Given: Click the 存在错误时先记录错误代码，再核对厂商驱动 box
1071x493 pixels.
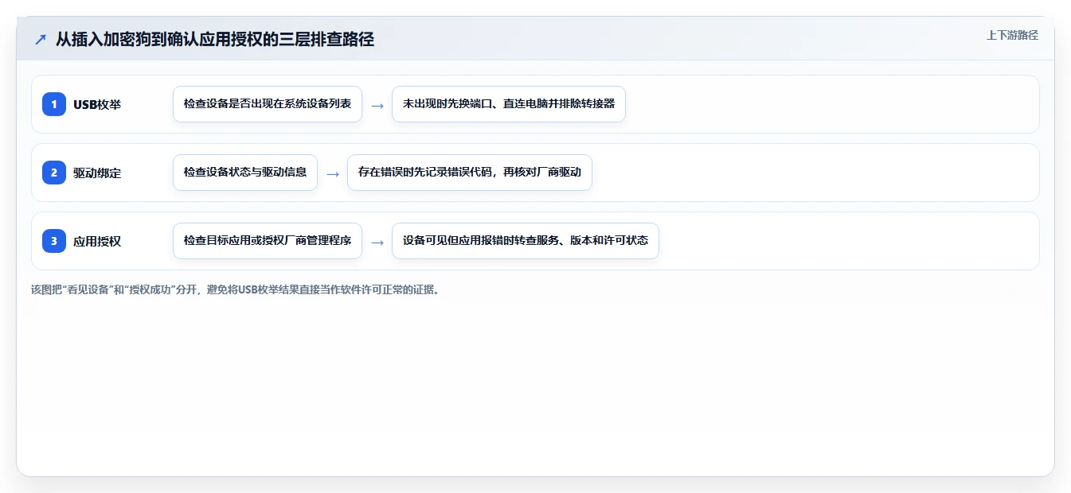Looking at the screenshot, I should [x=470, y=173].
